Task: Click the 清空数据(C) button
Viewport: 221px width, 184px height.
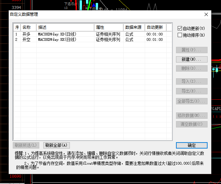Action: click(x=191, y=124)
